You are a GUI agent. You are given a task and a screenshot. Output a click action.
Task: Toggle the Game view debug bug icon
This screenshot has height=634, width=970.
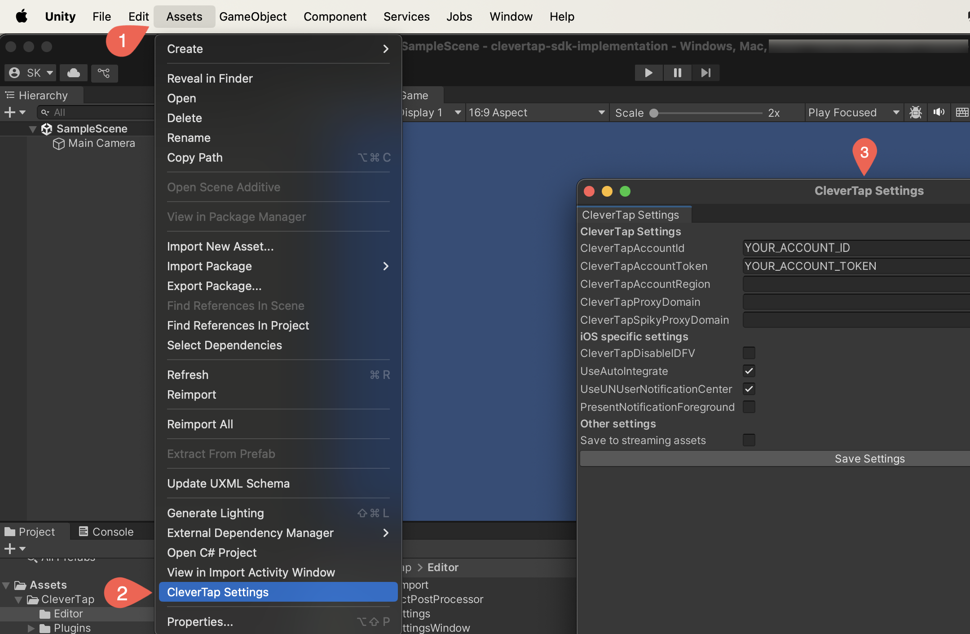916,112
